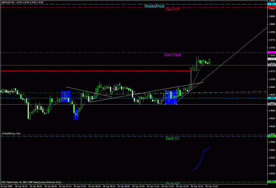Select the long rising trendline reaching the price scale
This screenshot has width=276, height=188.
click(222, 65)
